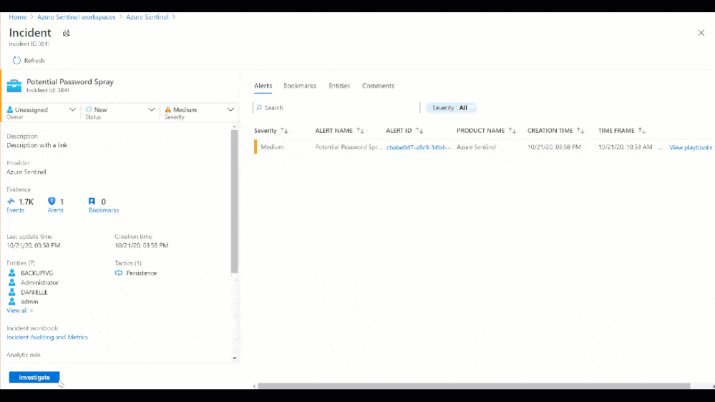This screenshot has height=402, width=715.
Task: Click the incident briefcase icon
Action: pos(14,85)
